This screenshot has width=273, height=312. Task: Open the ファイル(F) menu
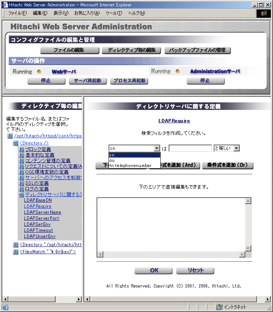[x=18, y=13]
